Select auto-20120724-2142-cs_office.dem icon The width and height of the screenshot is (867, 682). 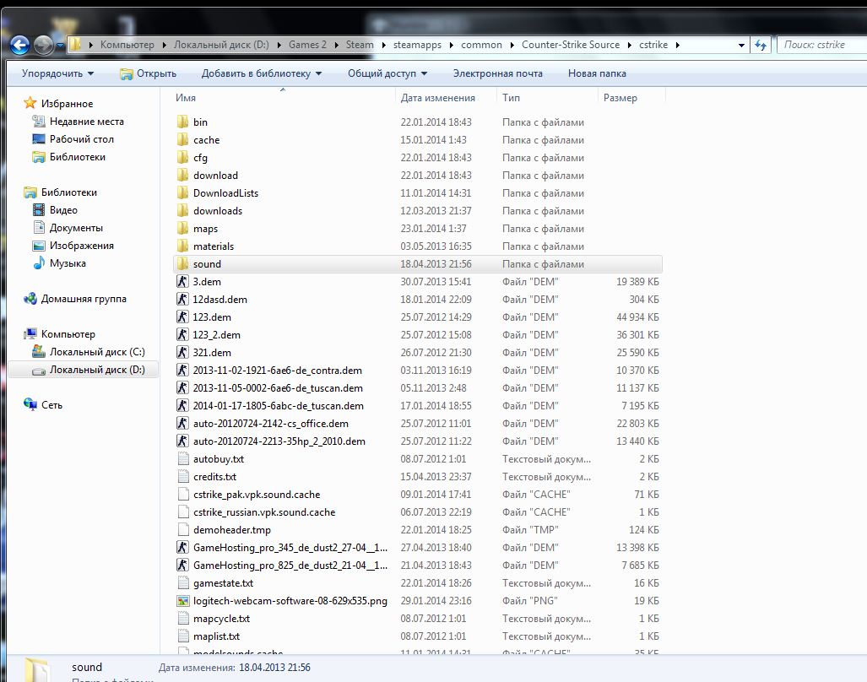coord(182,424)
